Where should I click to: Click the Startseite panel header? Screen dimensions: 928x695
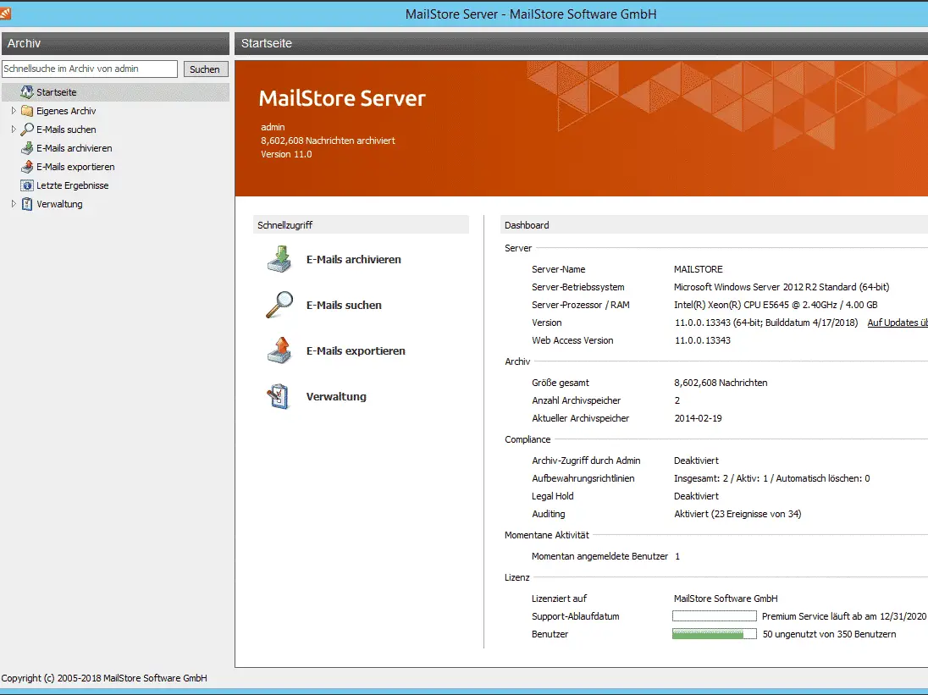[x=581, y=43]
